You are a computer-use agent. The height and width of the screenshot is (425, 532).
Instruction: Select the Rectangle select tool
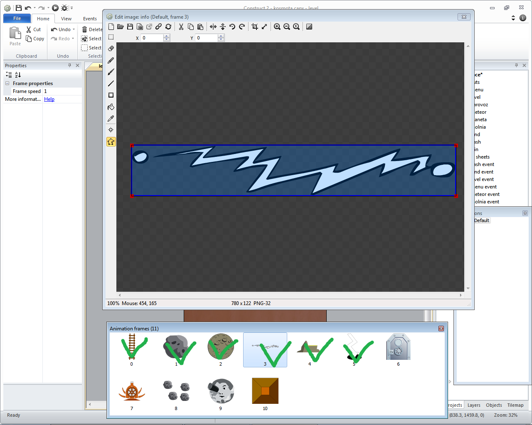click(x=111, y=37)
